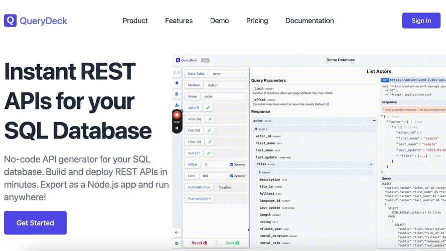446x251 pixels.
Task: Collapse the films array section
Action: click(371, 164)
